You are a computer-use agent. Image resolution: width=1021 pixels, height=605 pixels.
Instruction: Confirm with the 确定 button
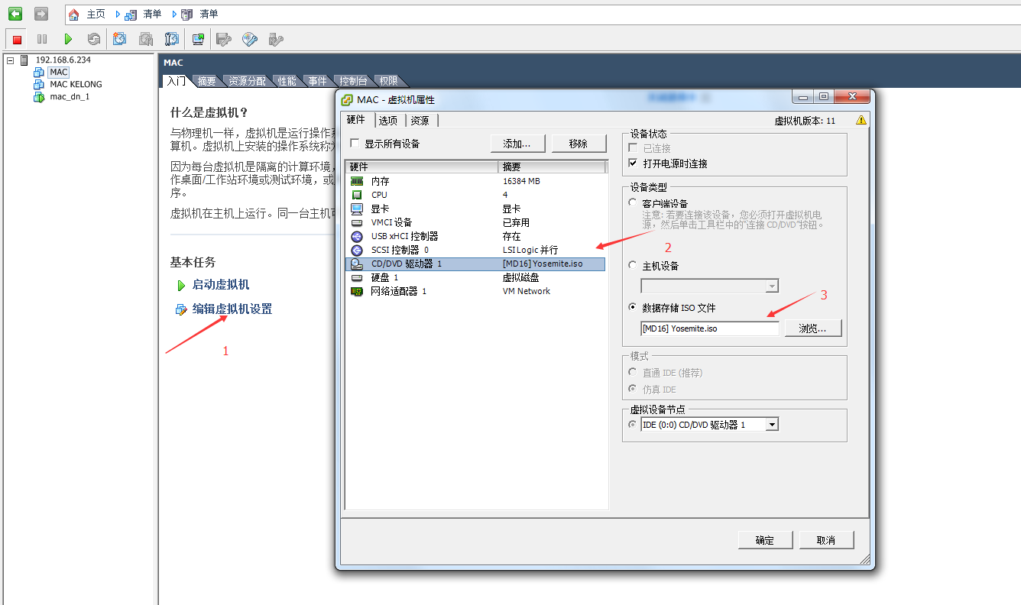pos(765,540)
